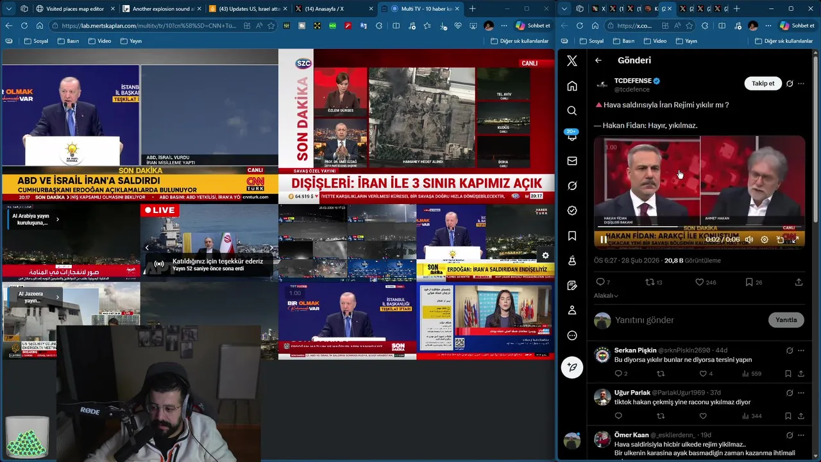Click Sohbet et Copilot button in left window

tap(533, 26)
